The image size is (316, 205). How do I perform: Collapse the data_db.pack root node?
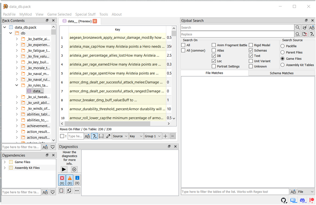pos(5,27)
